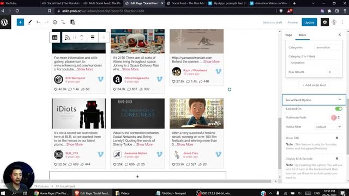Click the blue block inserter plus button
Image resolution: width=349 pixels, height=196 pixels.
20,22
